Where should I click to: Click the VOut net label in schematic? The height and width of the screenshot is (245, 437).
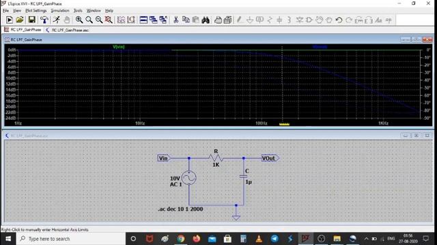270,158
